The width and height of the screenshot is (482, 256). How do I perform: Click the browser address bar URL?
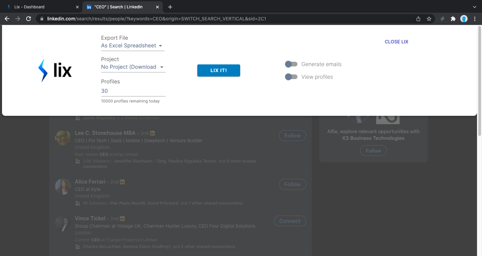click(157, 19)
